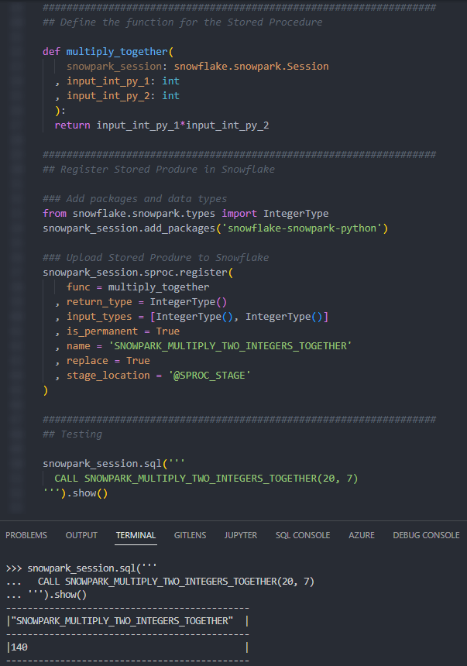Click the input_int_py_1 parameter declaration
The image size is (467, 666).
[x=123, y=81]
